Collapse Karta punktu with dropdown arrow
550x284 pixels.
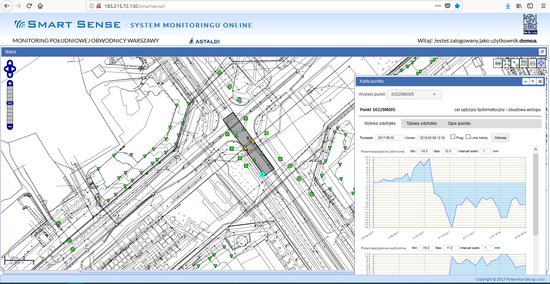532,81
